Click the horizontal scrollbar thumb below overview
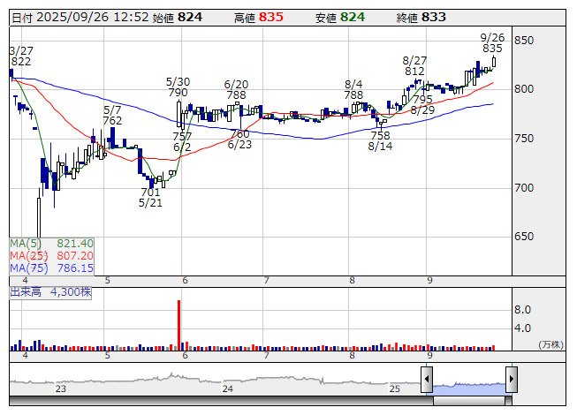This screenshot has width=577, height=415. tap(468, 401)
